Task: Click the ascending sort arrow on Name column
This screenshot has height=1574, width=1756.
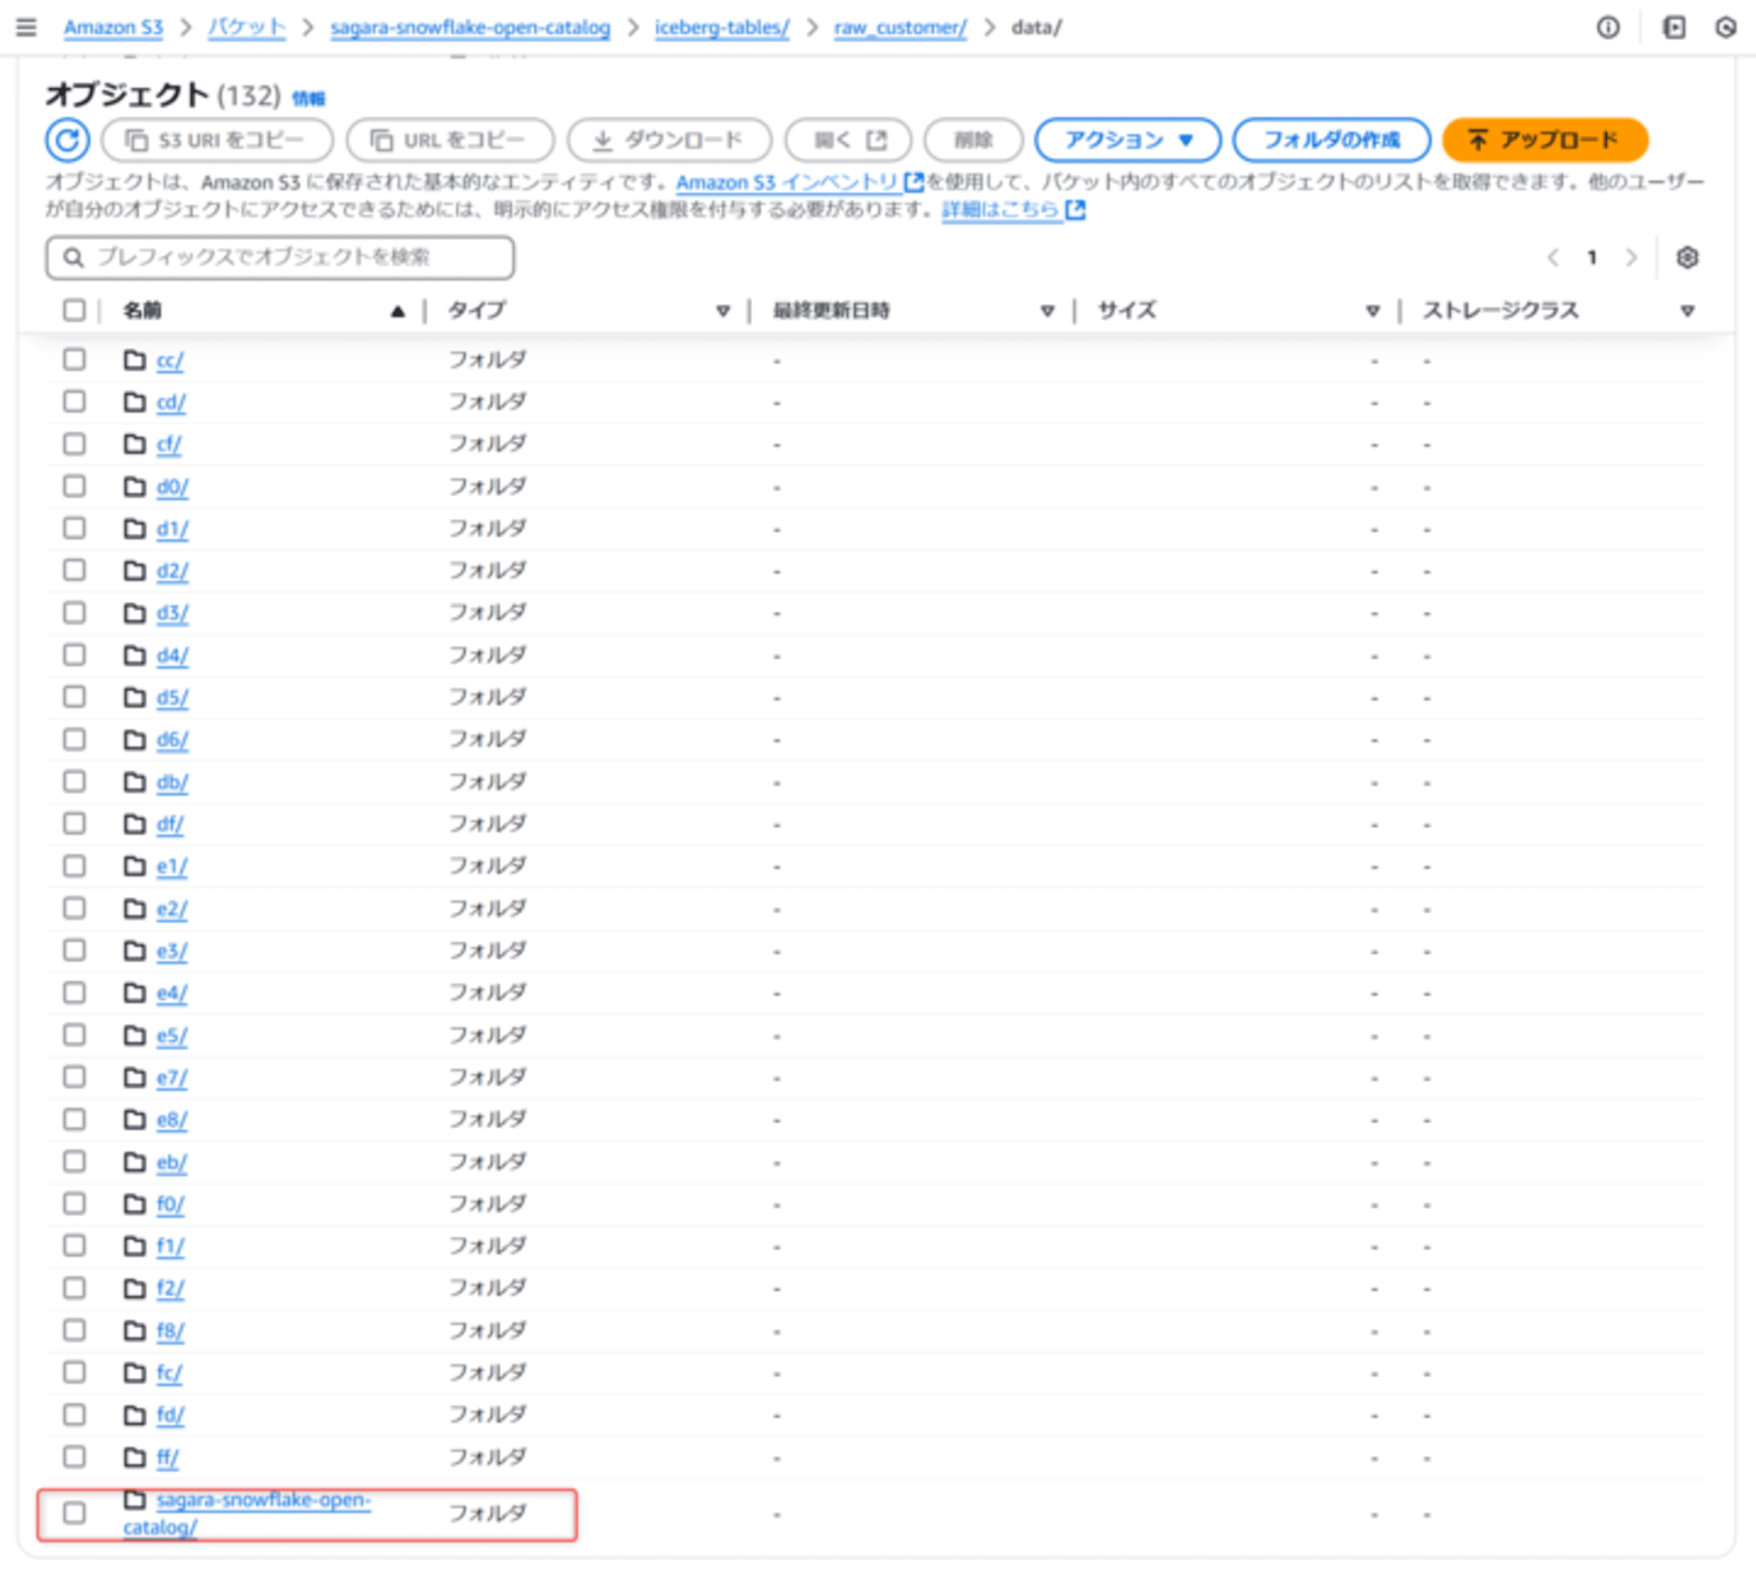Action: tap(398, 310)
